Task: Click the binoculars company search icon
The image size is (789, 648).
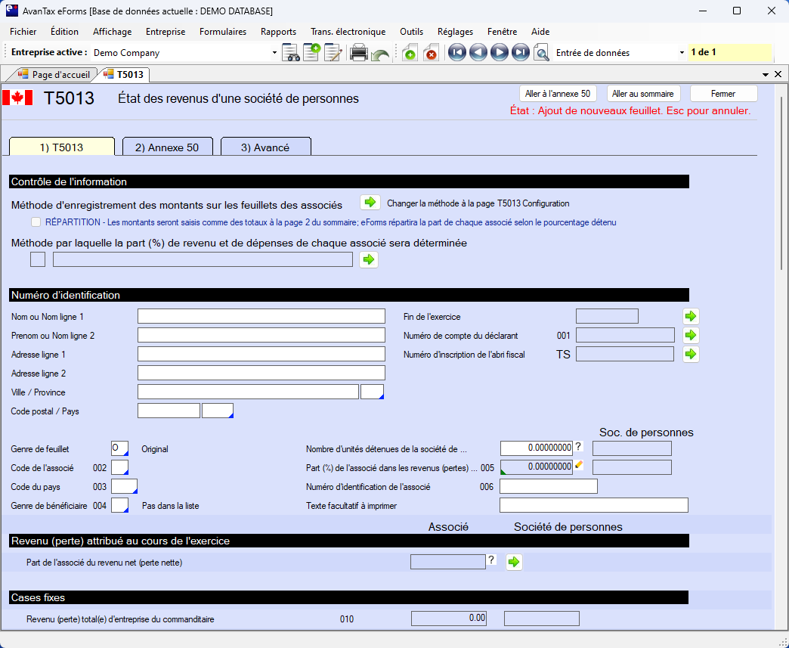Action: point(291,53)
